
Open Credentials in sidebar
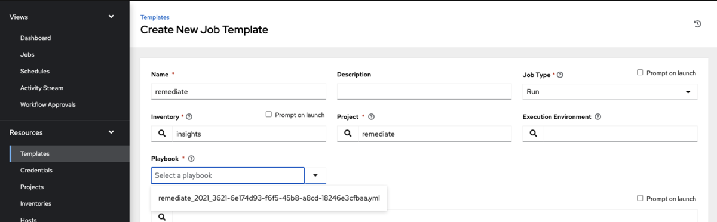pos(36,170)
